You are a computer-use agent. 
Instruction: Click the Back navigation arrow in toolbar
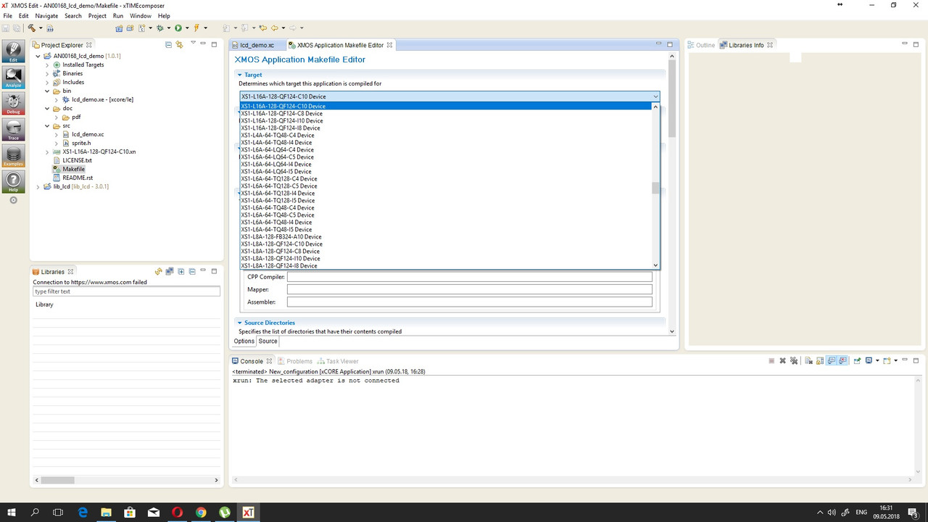point(274,28)
